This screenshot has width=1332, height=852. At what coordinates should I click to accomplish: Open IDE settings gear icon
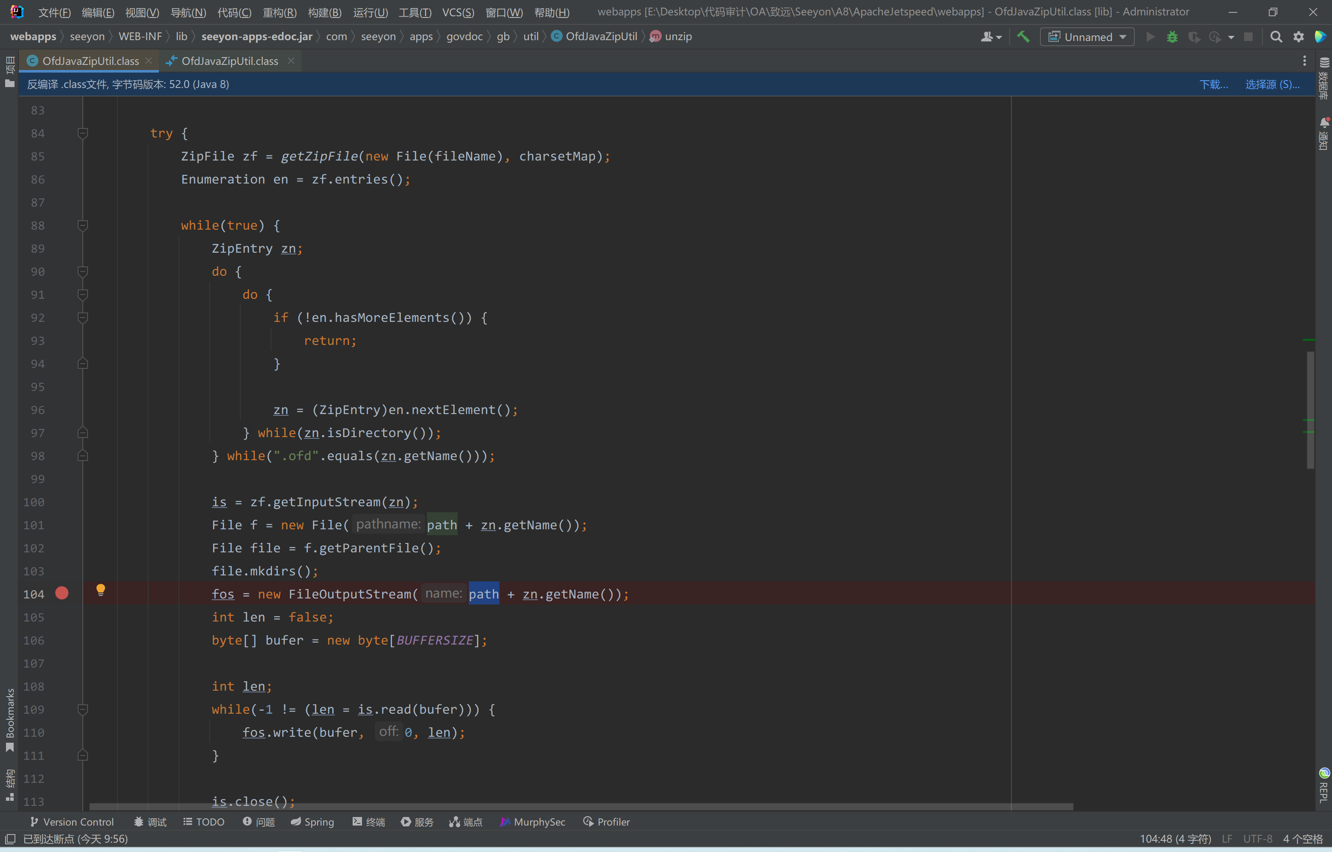click(1298, 37)
